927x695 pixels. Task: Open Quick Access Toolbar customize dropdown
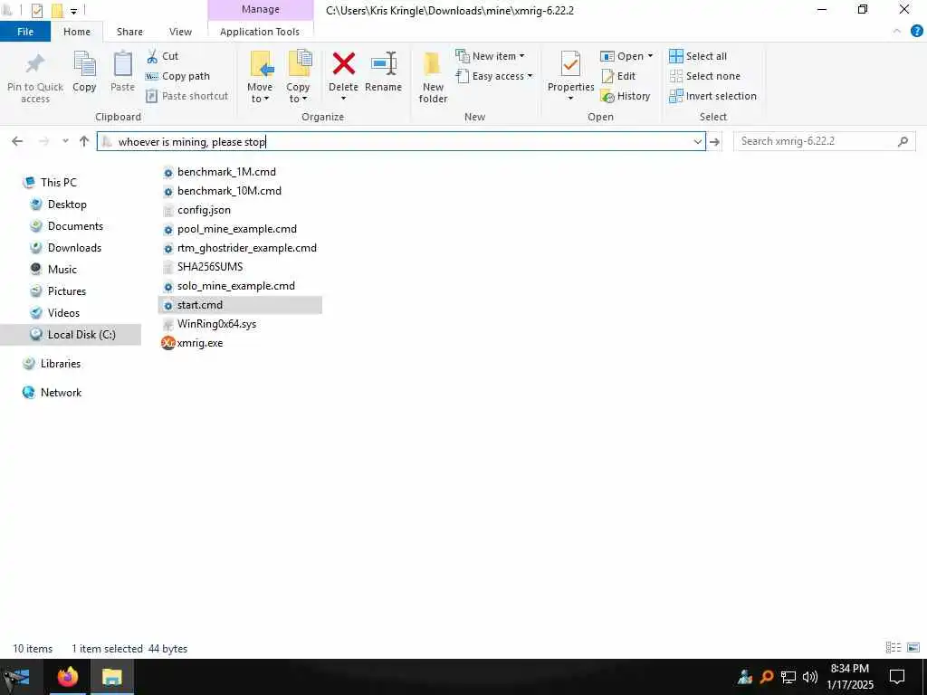pos(73,11)
